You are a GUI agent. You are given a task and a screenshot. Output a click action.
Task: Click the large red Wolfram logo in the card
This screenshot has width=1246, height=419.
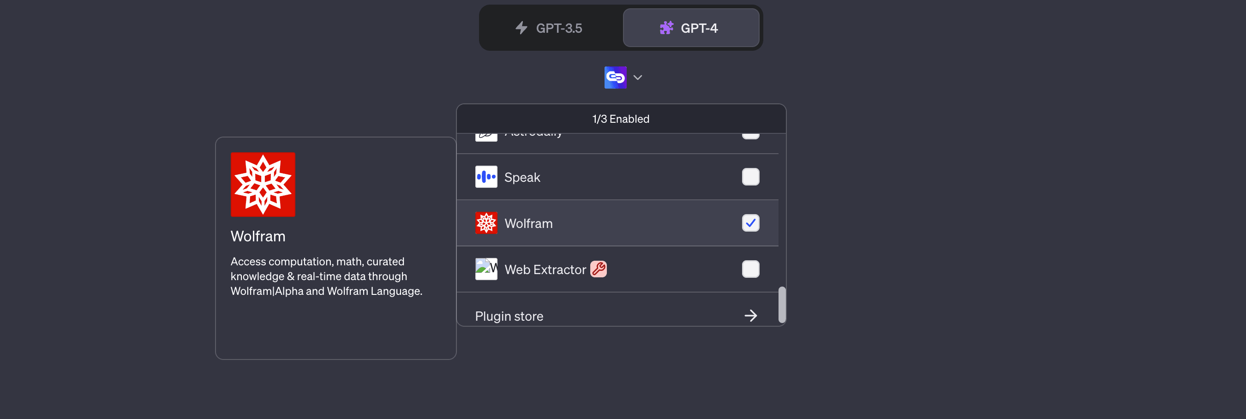263,184
